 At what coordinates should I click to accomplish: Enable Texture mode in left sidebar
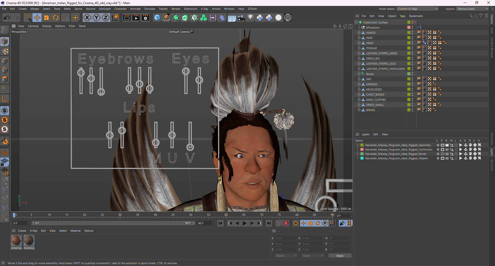point(5,51)
